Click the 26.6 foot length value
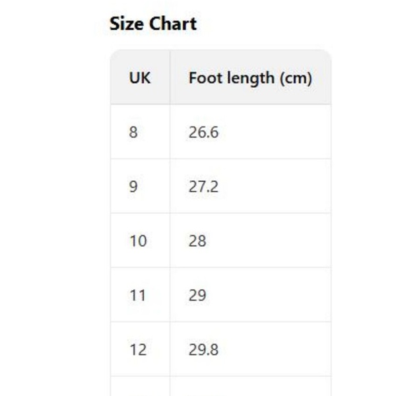396x396 pixels. click(203, 132)
